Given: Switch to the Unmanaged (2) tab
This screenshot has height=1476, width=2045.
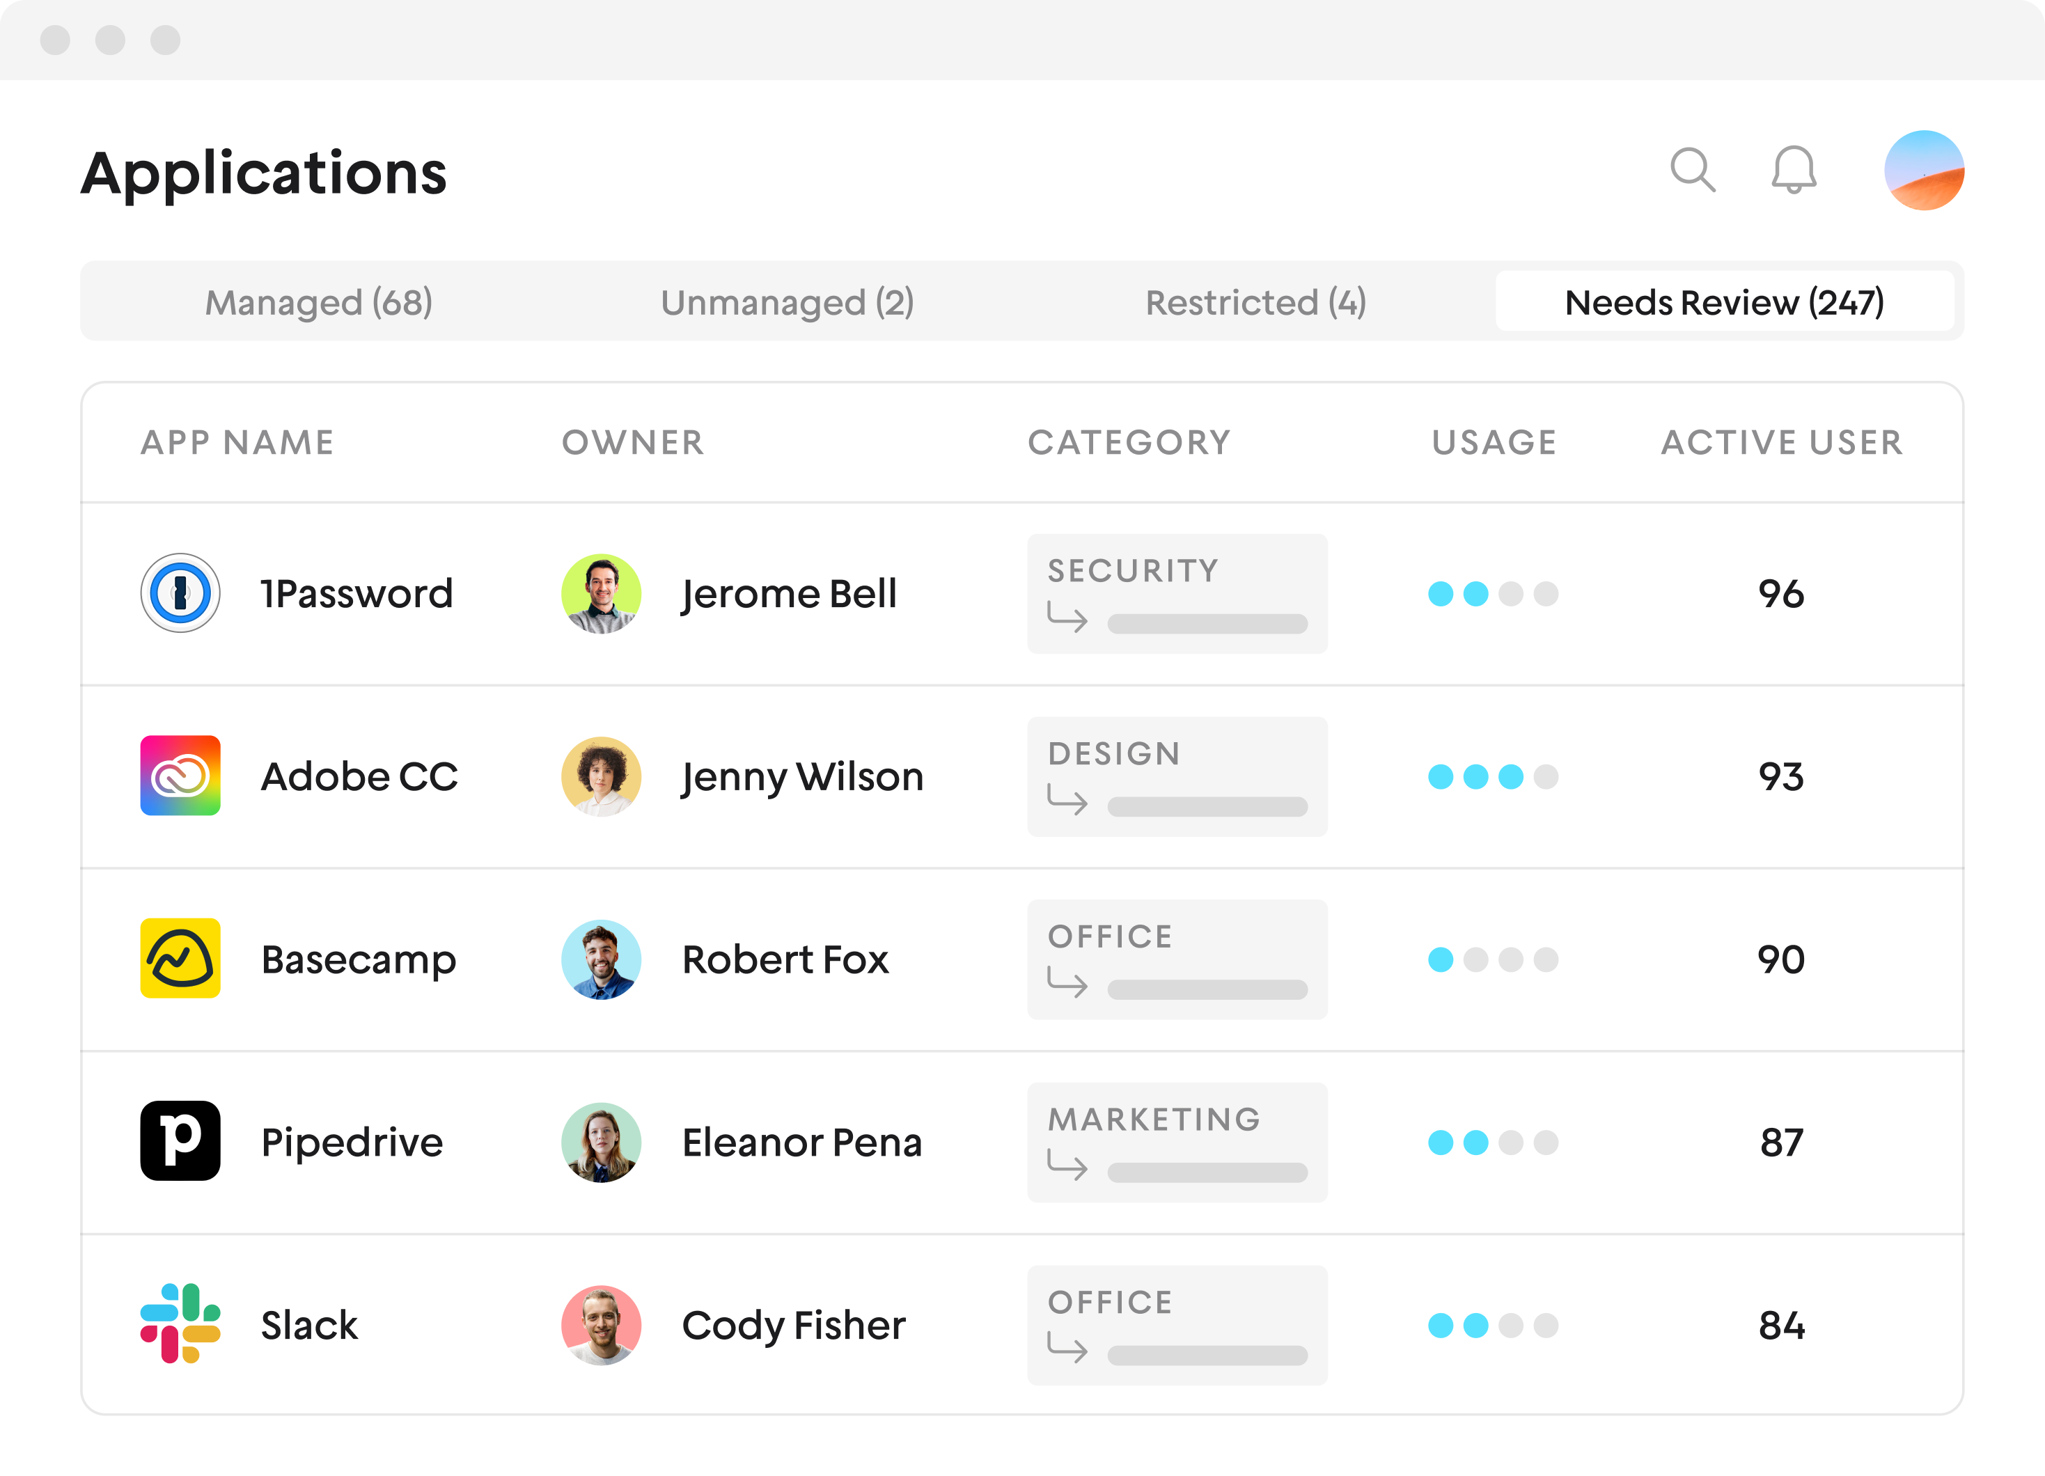Looking at the screenshot, I should 788,302.
